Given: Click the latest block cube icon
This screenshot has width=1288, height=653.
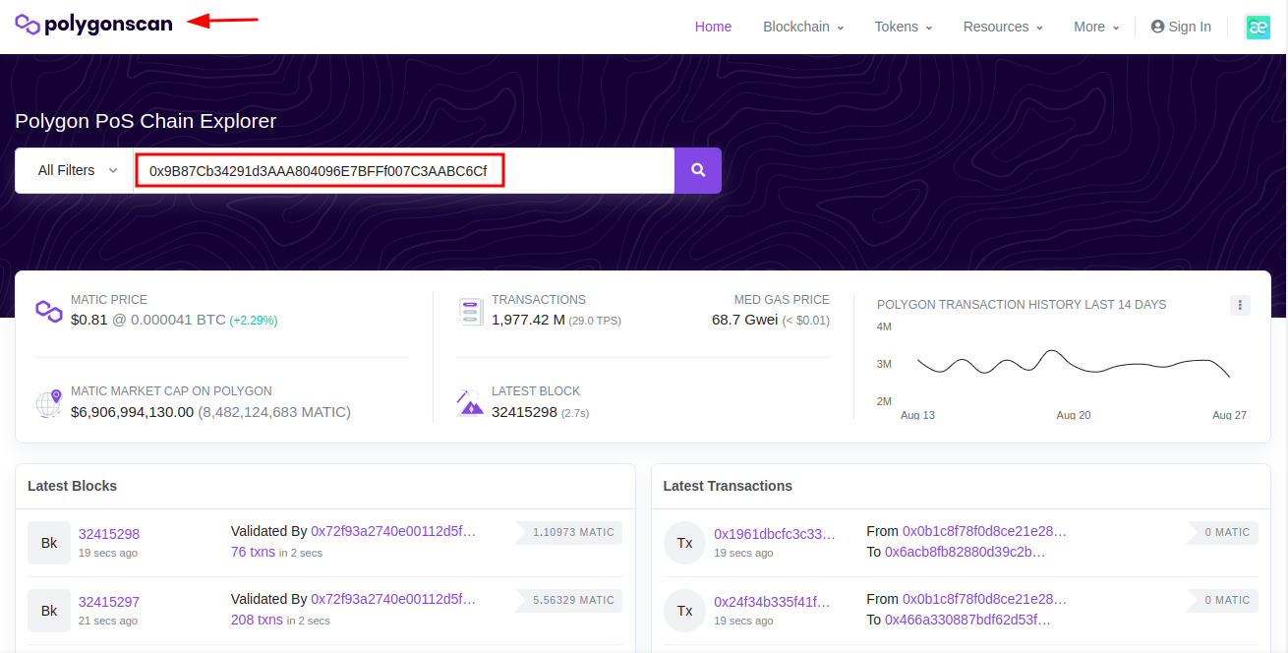Looking at the screenshot, I should (470, 403).
